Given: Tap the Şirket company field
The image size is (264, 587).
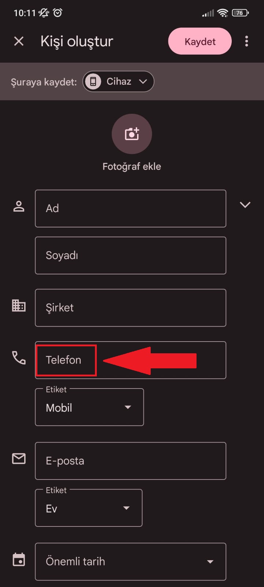Looking at the screenshot, I should (130, 308).
